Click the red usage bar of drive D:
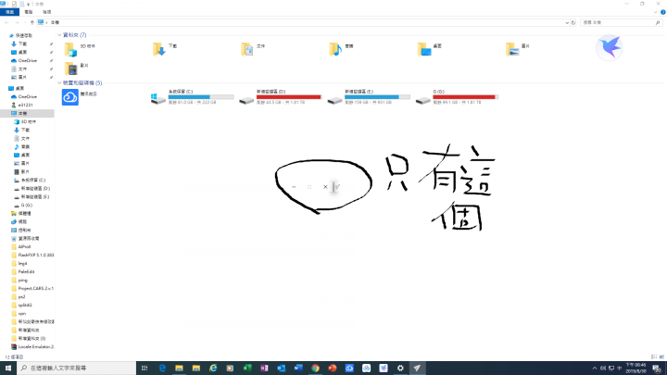Image resolution: width=667 pixels, height=375 pixels. pyautogui.click(x=289, y=97)
